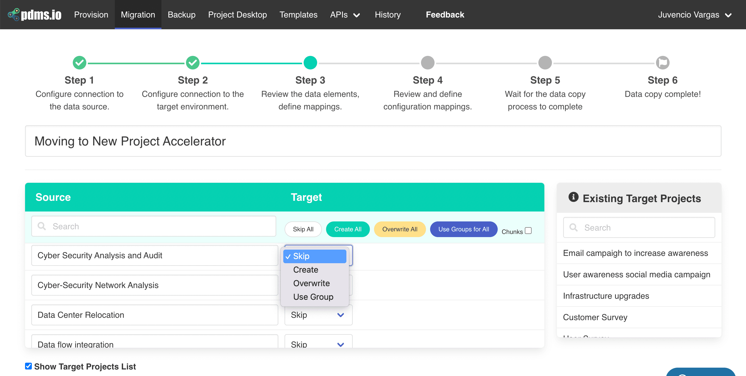Choose Use Group in the open dropdown

pos(315,297)
